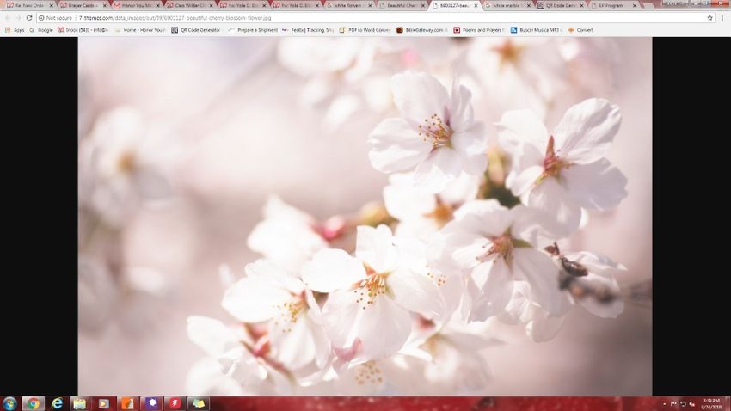The width and height of the screenshot is (731, 411).
Task: Close the white marble tab
Action: coord(529,6)
